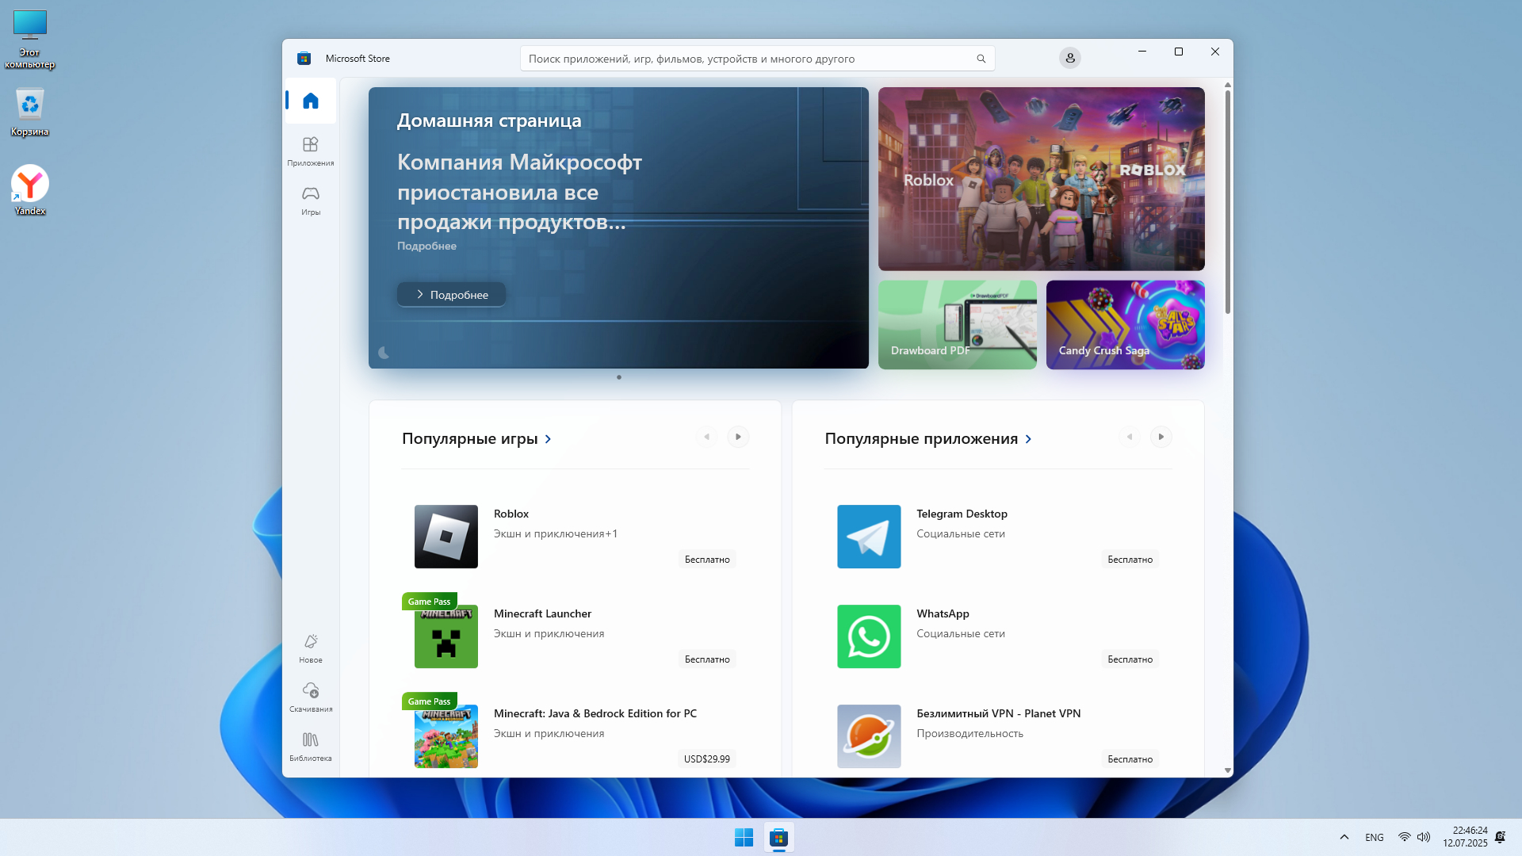
Task: Expand Популярные игры section via chevron
Action: [548, 439]
